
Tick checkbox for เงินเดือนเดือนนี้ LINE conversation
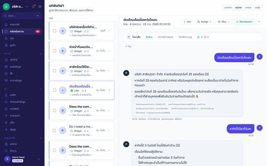[x=55, y=90]
